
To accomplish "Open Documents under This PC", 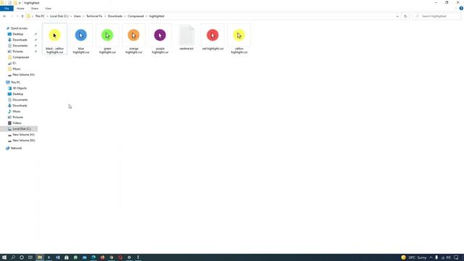I will point(20,100).
